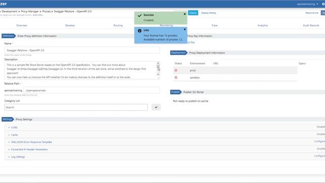Select the sandbox environment row
The width and height of the screenshot is (325, 183).
(x=235, y=78)
